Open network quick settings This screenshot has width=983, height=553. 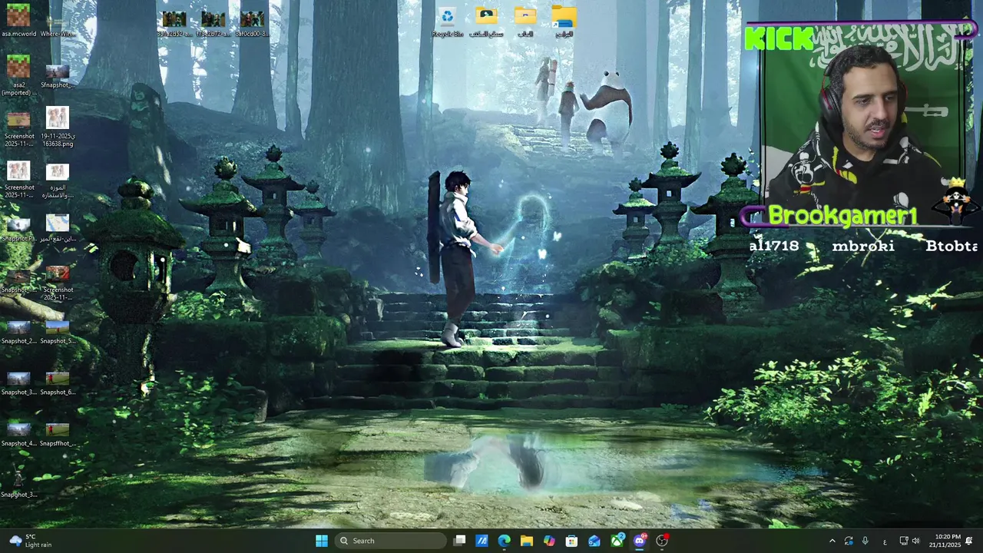click(904, 541)
